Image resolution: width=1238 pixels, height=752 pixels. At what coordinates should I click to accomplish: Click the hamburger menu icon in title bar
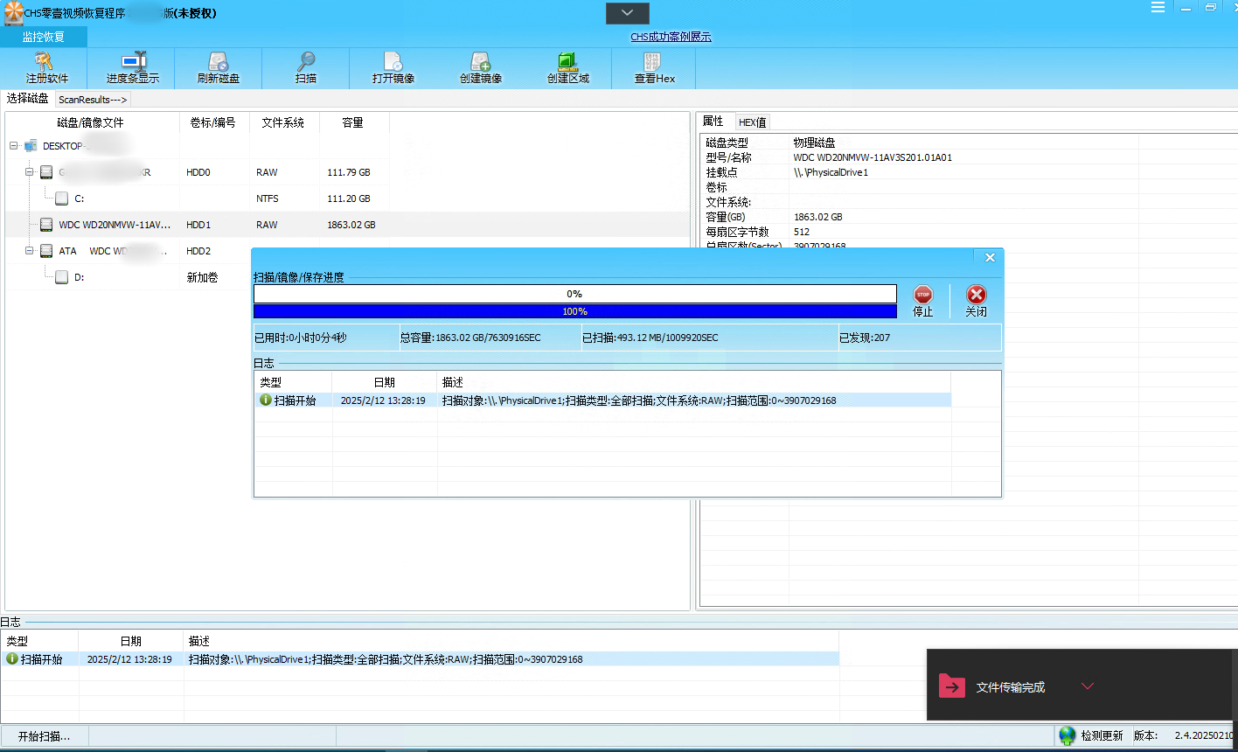(1158, 7)
